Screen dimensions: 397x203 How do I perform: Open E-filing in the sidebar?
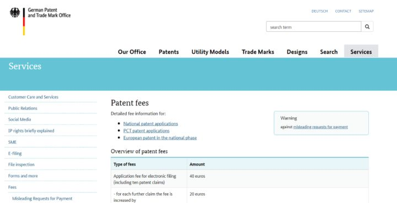pos(15,153)
